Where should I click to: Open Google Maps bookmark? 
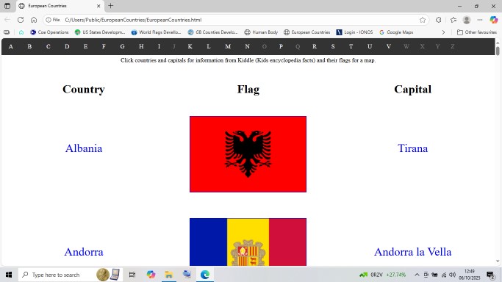tap(396, 32)
